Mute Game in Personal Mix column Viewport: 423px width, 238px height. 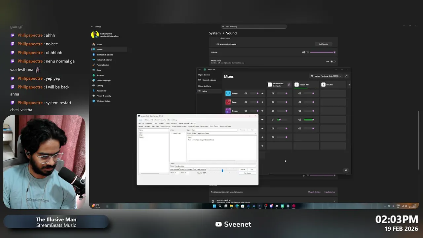[x=273, y=102]
